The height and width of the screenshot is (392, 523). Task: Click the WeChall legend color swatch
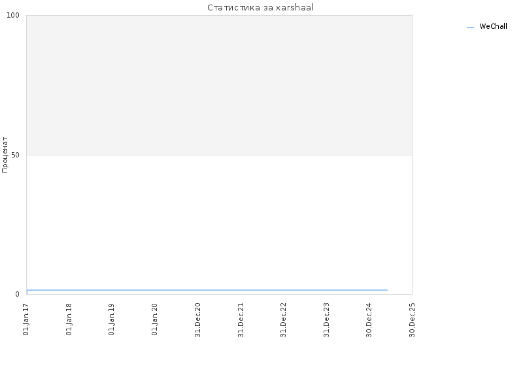click(x=470, y=27)
